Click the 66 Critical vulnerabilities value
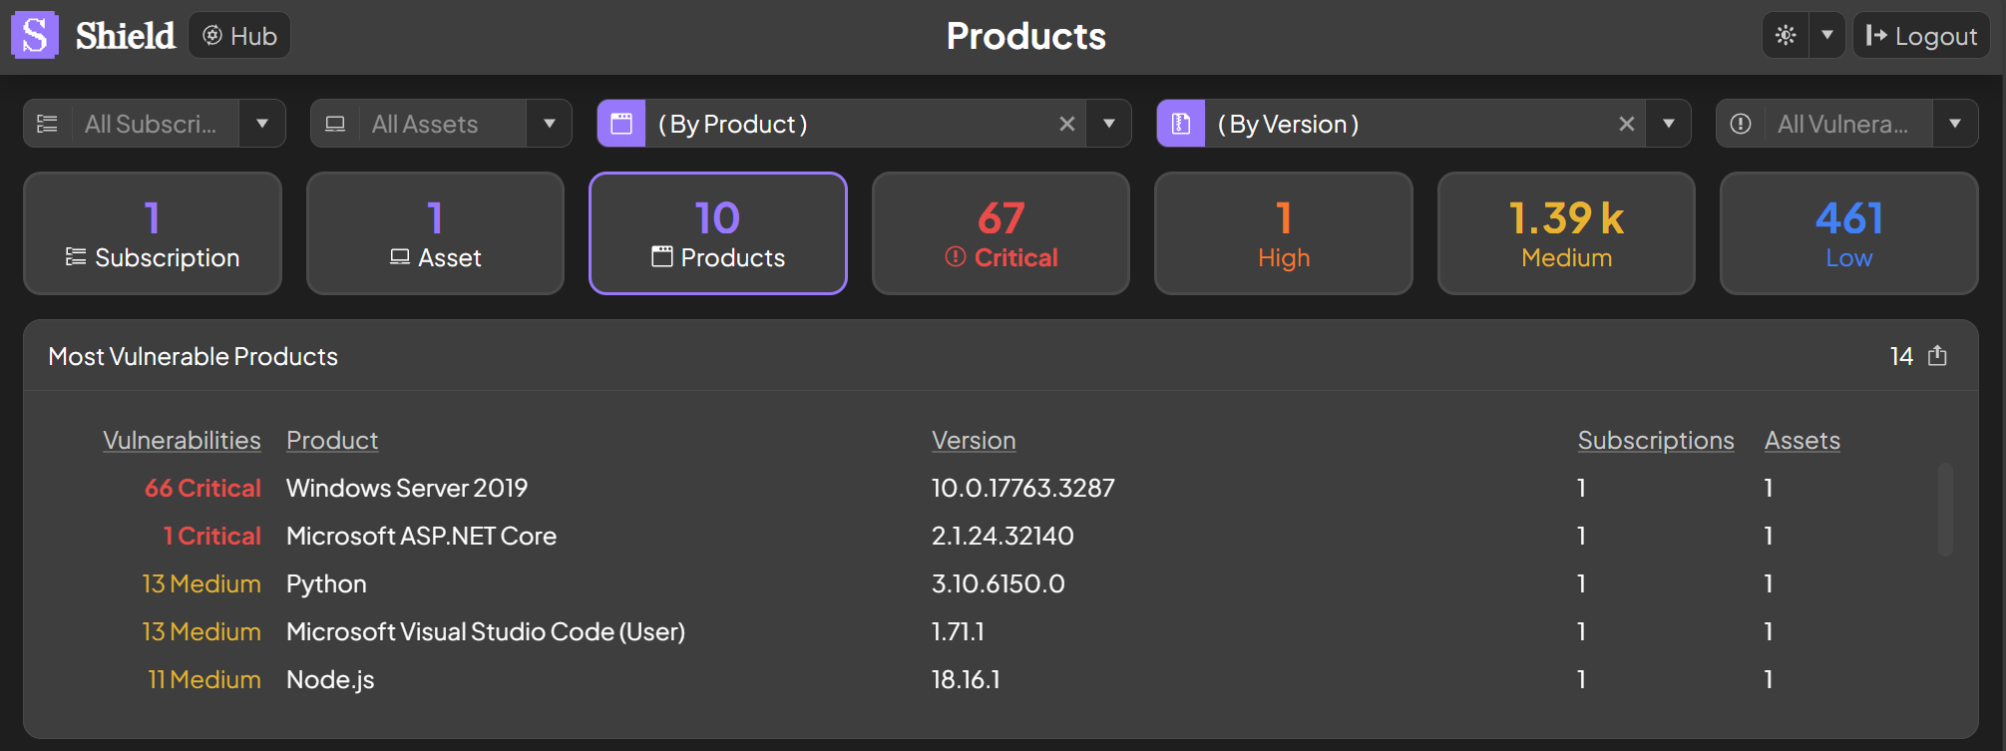This screenshot has height=751, width=2006. click(202, 488)
